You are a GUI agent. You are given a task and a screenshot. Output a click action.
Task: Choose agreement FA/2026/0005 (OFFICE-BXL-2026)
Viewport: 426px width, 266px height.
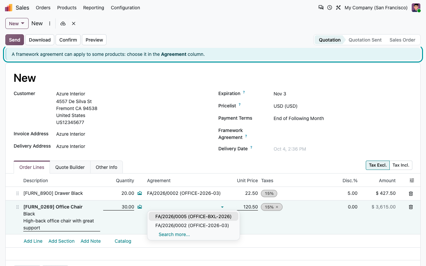point(193,216)
